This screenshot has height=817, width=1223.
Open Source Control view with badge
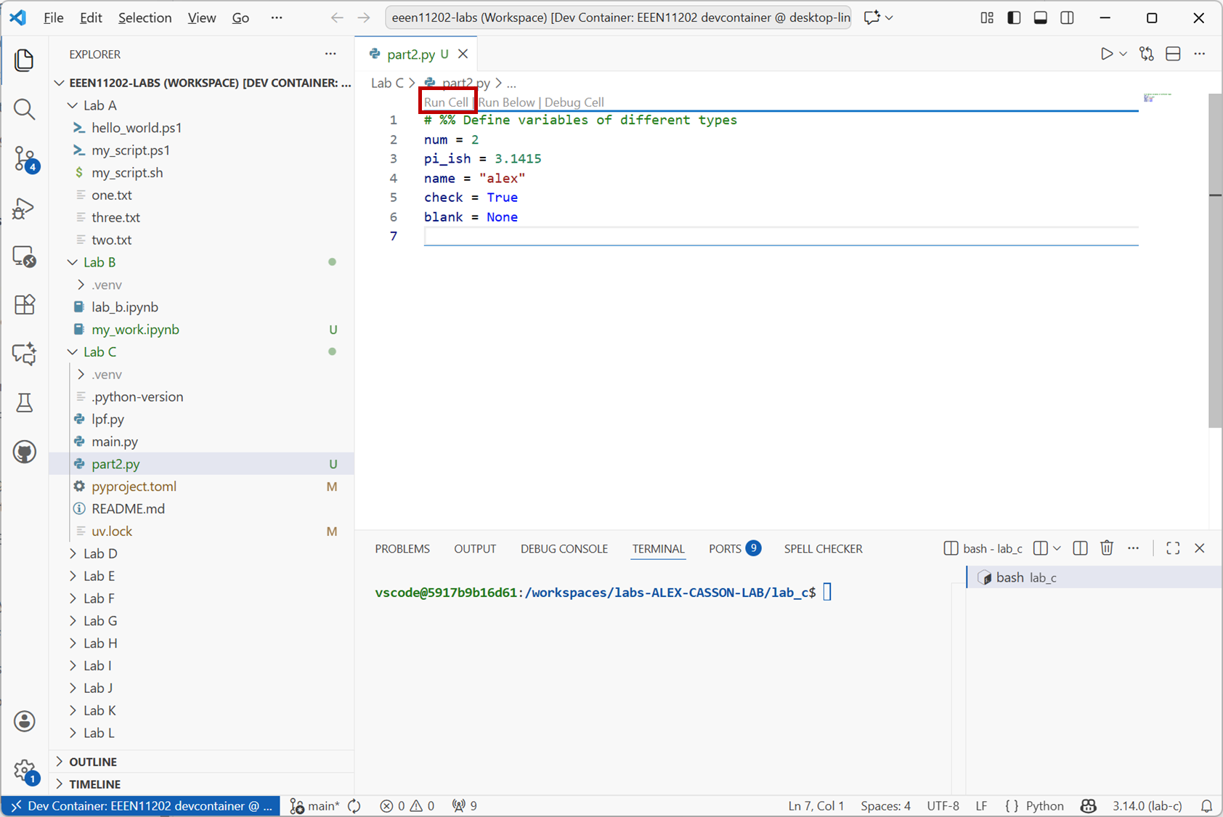coord(24,158)
